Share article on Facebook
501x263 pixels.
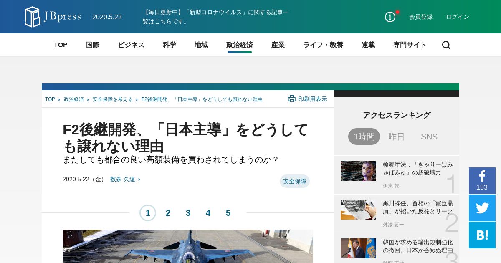[x=482, y=181]
